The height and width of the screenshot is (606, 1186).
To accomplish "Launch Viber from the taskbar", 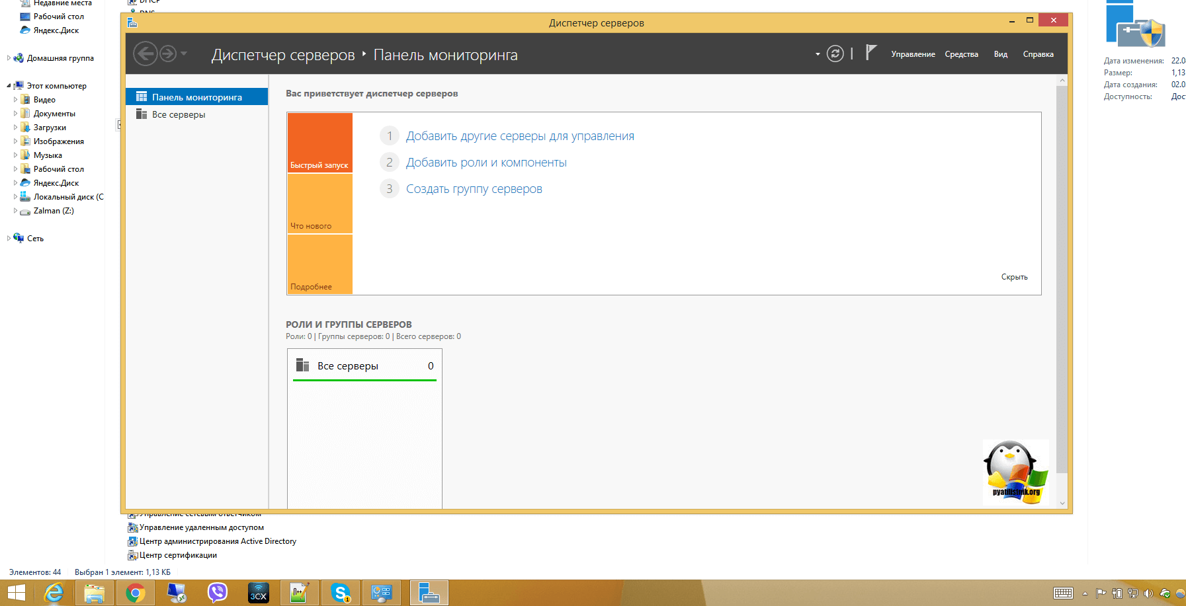I will 217,593.
